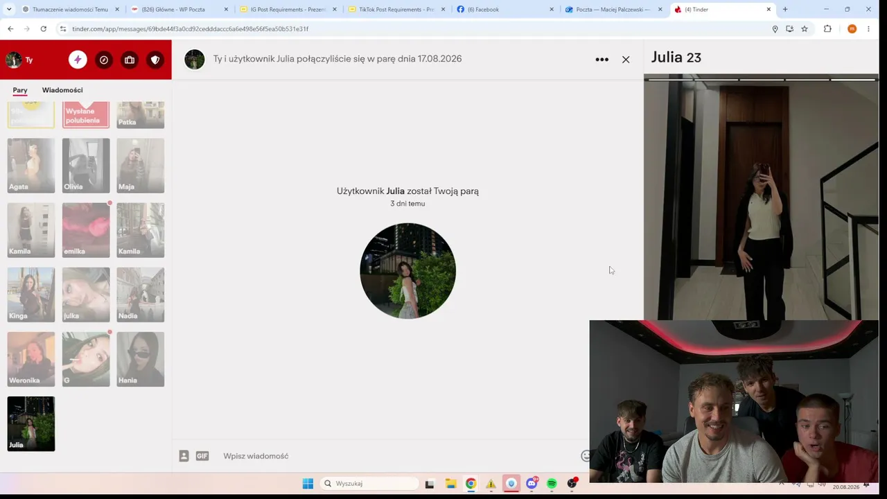Open Discord from the taskbar
The width and height of the screenshot is (887, 499).
532,484
